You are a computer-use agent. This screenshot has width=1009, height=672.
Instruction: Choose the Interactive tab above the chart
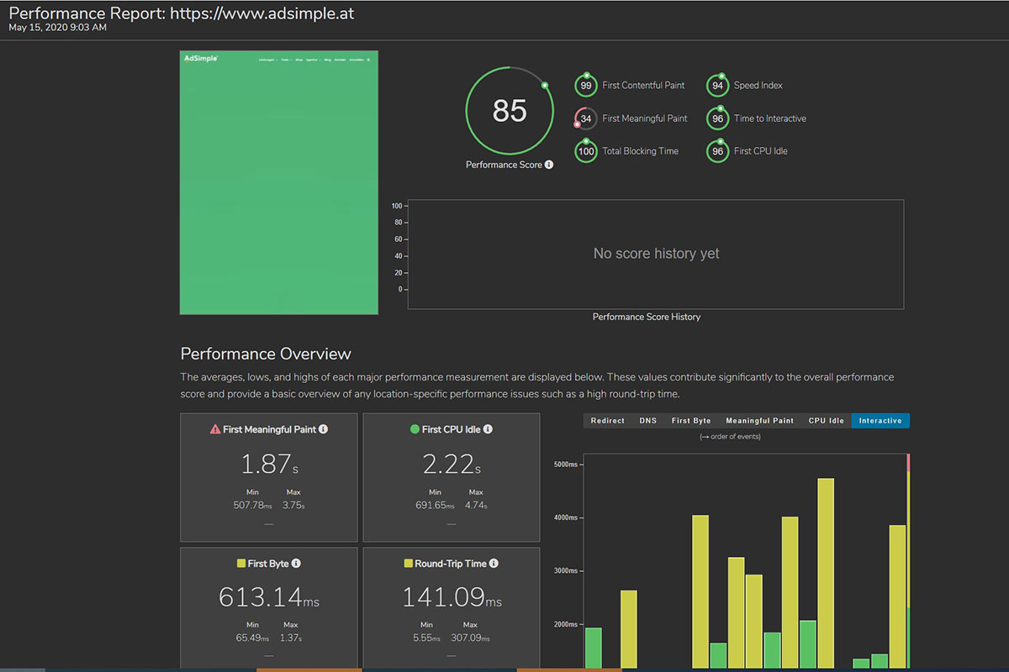pyautogui.click(x=880, y=421)
